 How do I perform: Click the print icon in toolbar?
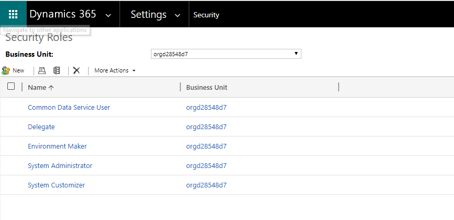42,70
